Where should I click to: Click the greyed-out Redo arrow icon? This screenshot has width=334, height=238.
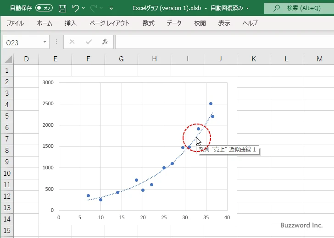[x=93, y=8]
